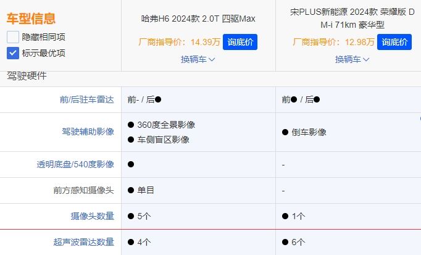The image size is (421, 255).
Task: Click 询底价 button for 宋PLUS新能源
Action: pos(394,42)
